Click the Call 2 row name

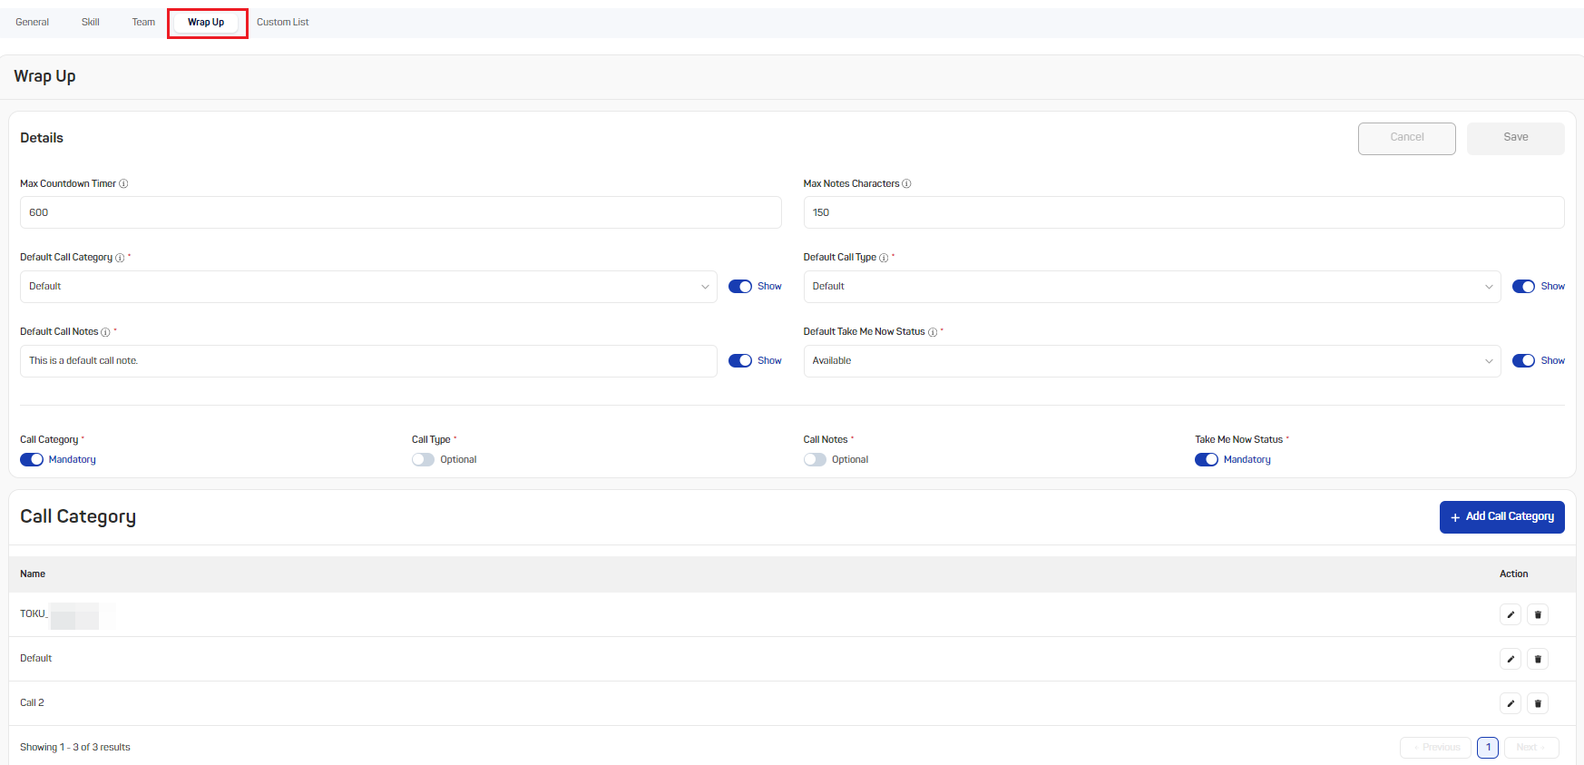click(32, 703)
